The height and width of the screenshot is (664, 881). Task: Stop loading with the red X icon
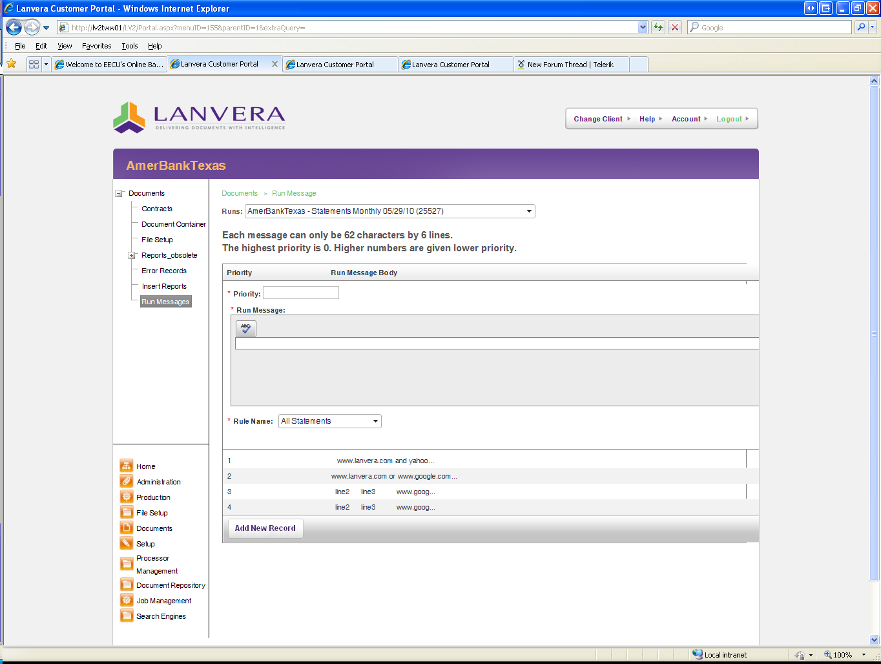tap(675, 27)
